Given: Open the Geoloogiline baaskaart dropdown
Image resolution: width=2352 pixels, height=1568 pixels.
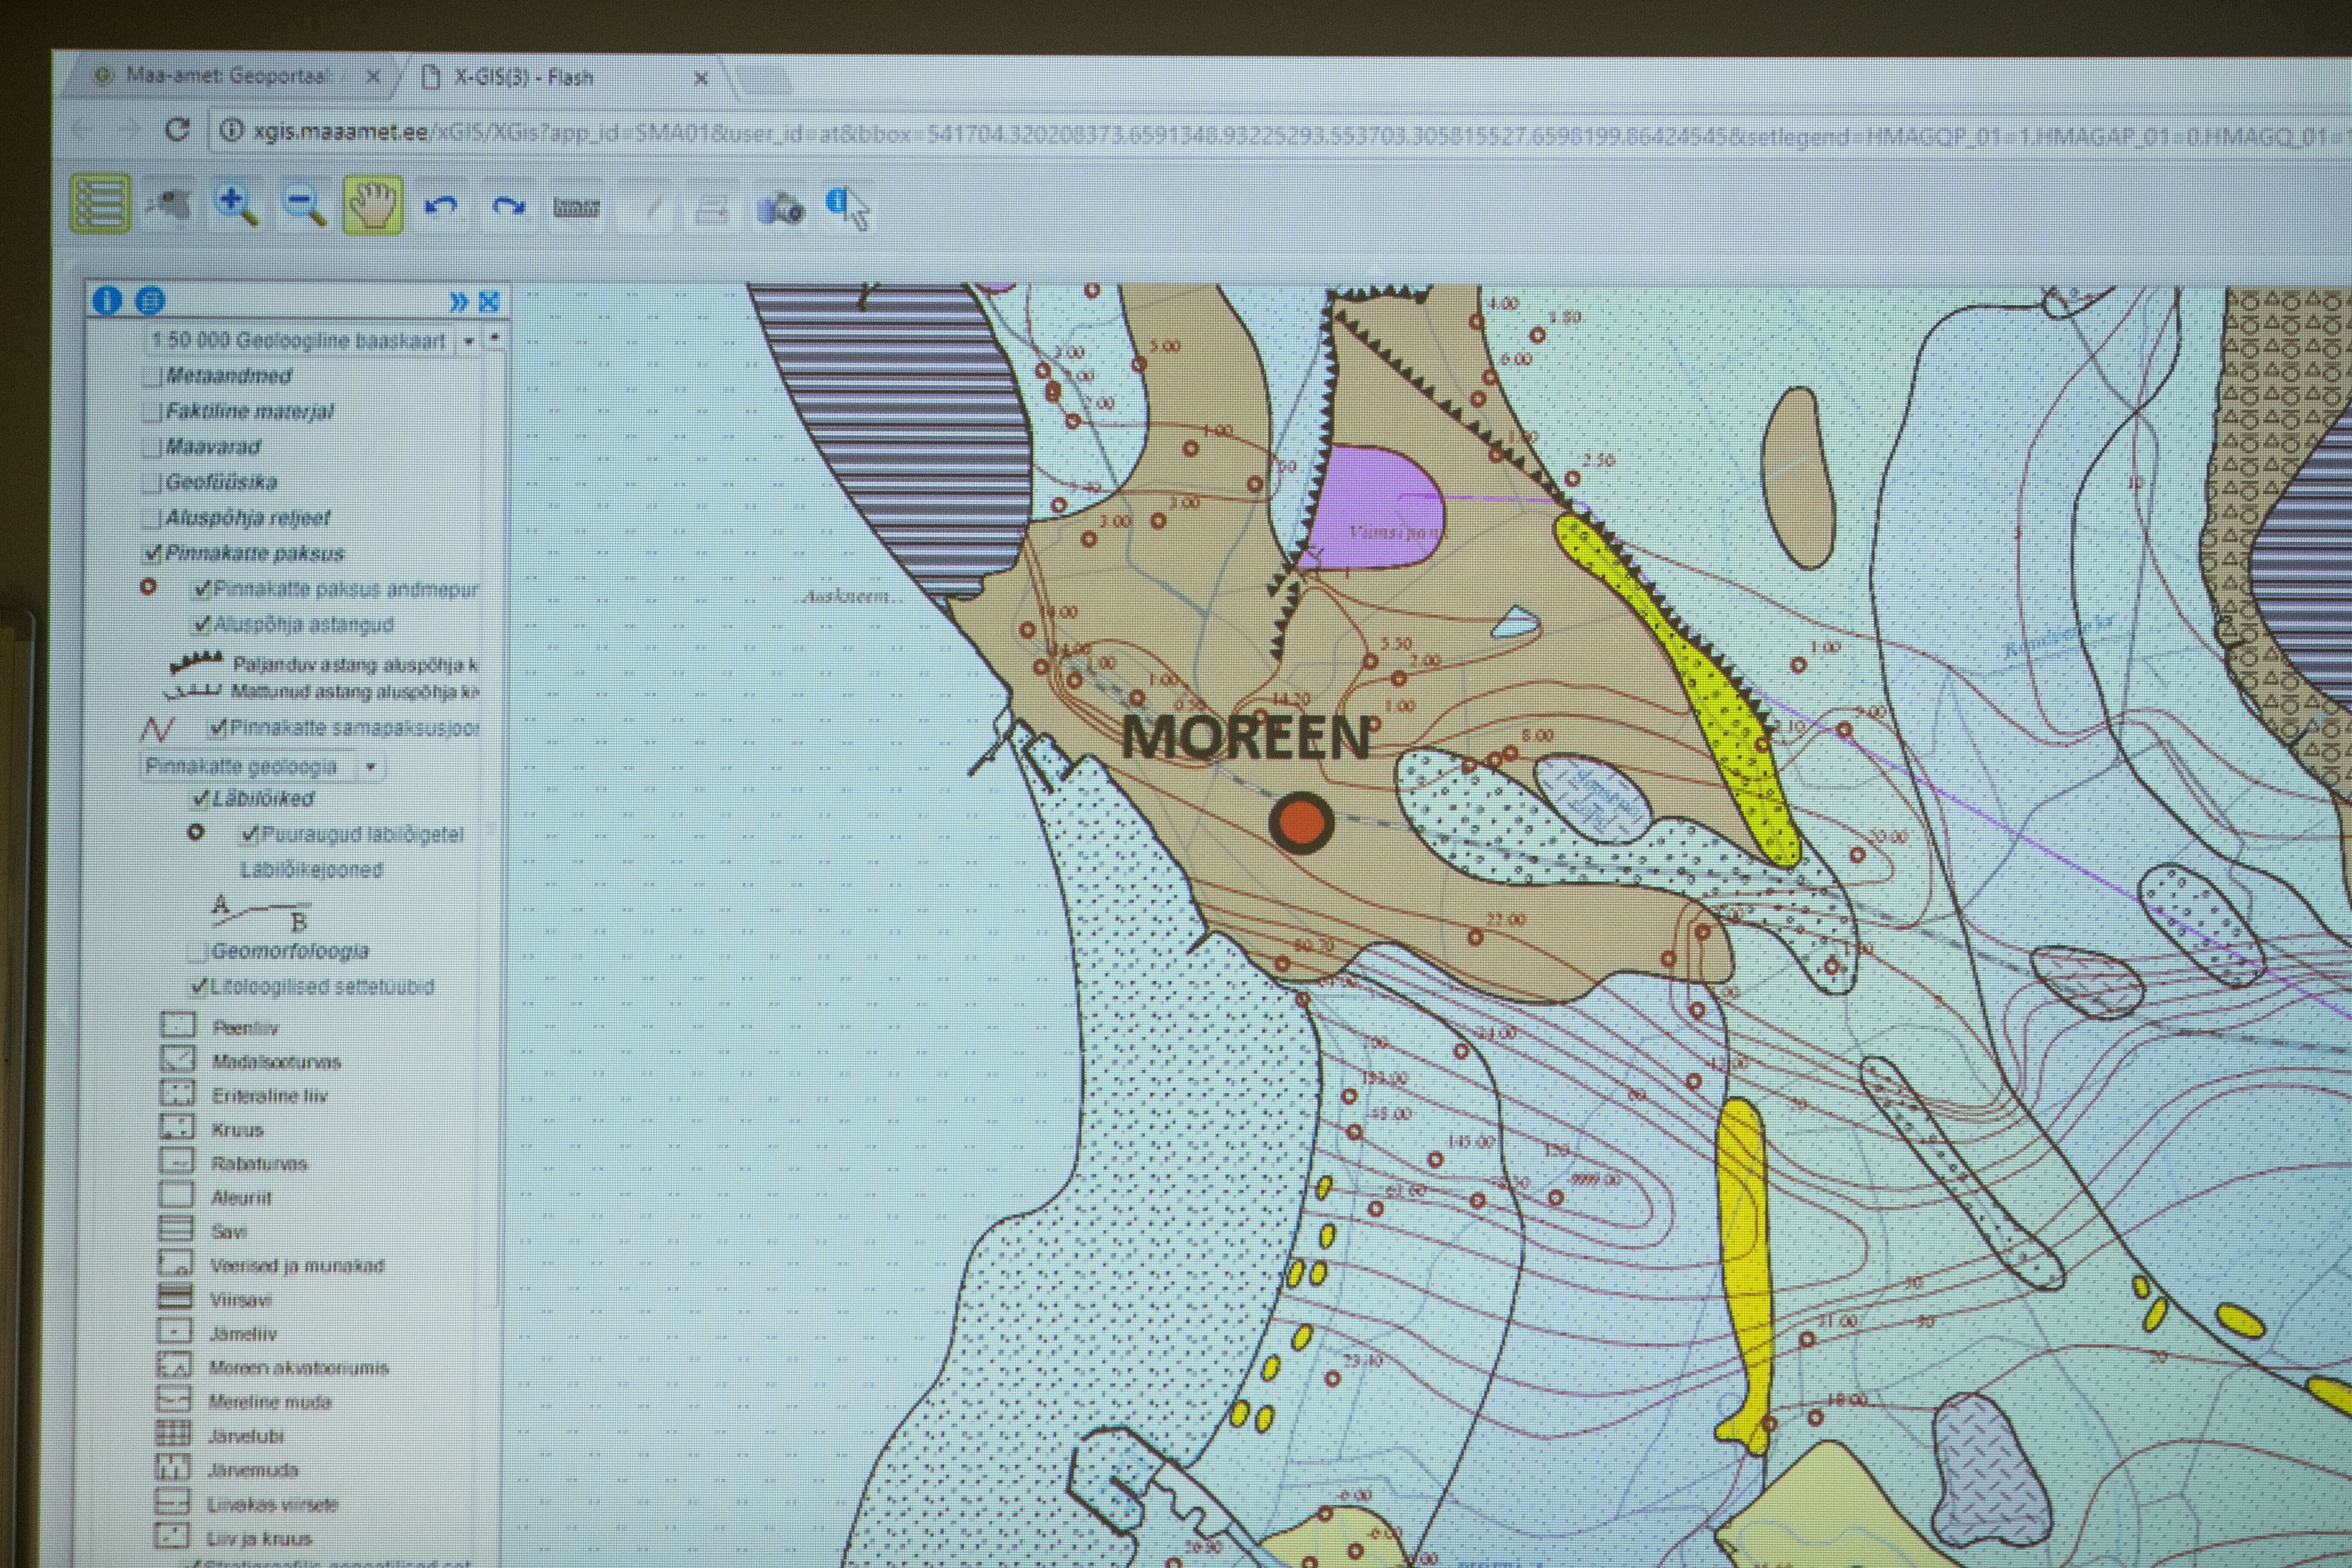Looking at the screenshot, I should (x=468, y=341).
